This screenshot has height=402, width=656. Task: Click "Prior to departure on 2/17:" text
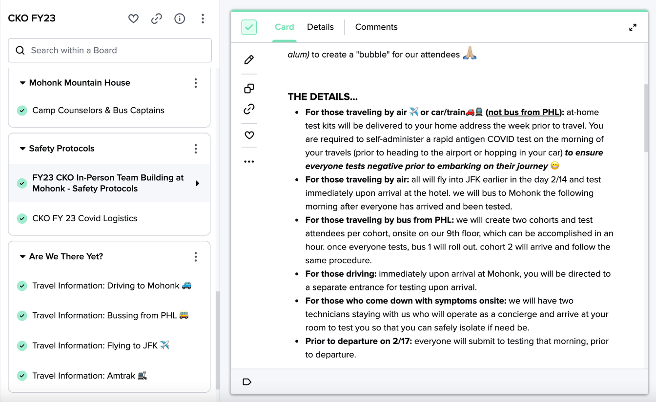(359, 342)
